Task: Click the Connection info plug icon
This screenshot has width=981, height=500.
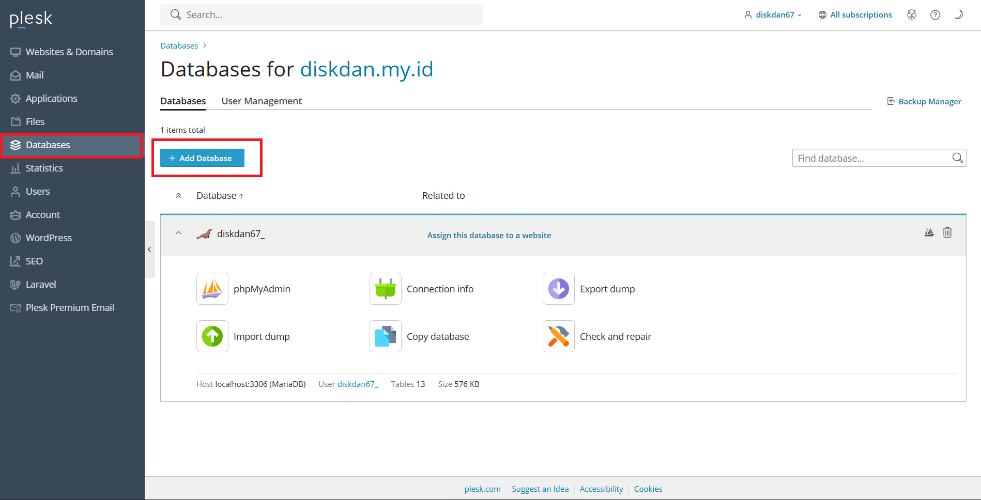Action: [385, 289]
